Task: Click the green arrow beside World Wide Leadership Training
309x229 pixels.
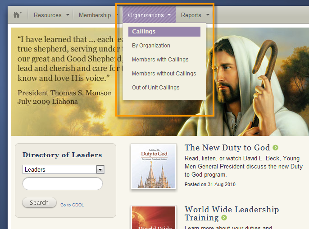Action: (224, 218)
